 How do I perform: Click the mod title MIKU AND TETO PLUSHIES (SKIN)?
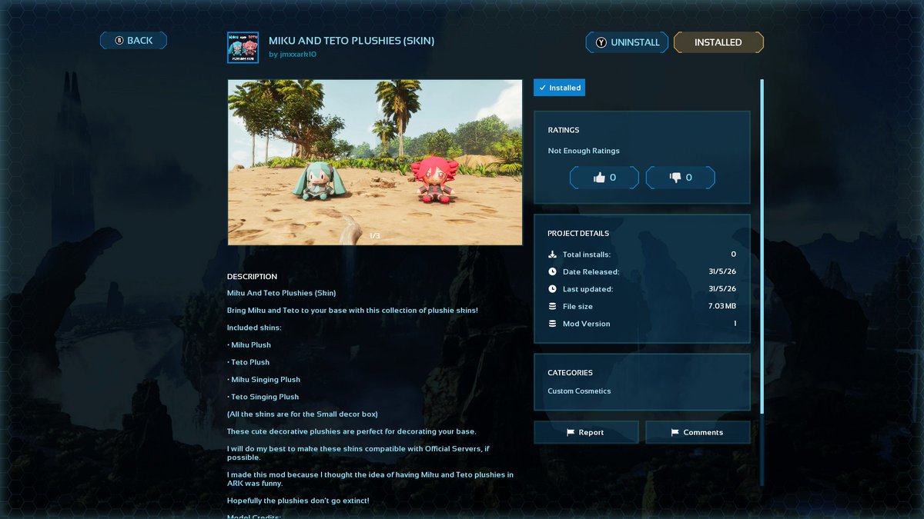(x=351, y=40)
